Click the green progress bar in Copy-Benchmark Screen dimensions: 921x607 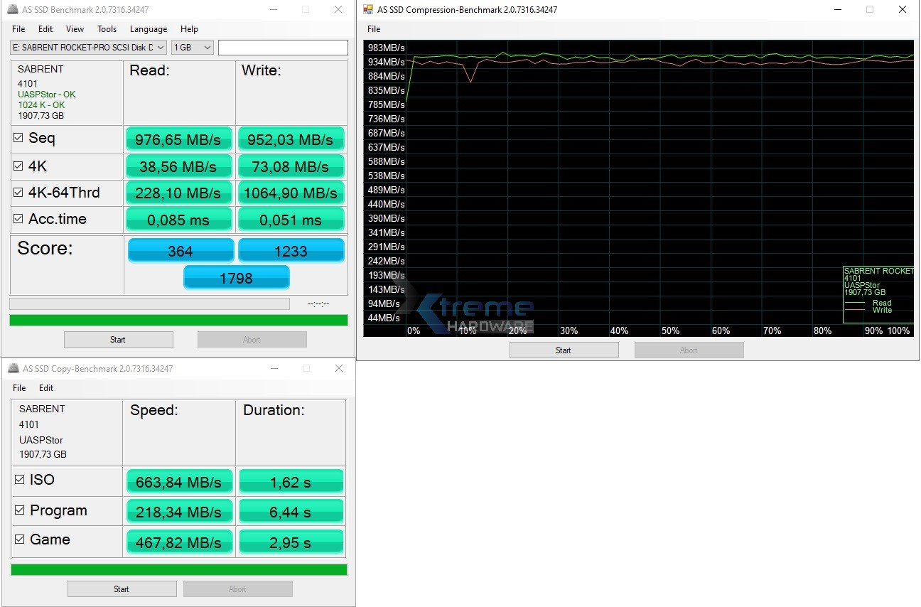[177, 569]
